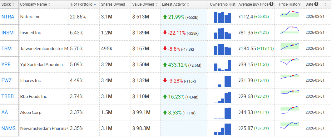Viewport: 332px width, 137px height.
Task: Click the 16.23% activity value
Action: coord(176,97)
